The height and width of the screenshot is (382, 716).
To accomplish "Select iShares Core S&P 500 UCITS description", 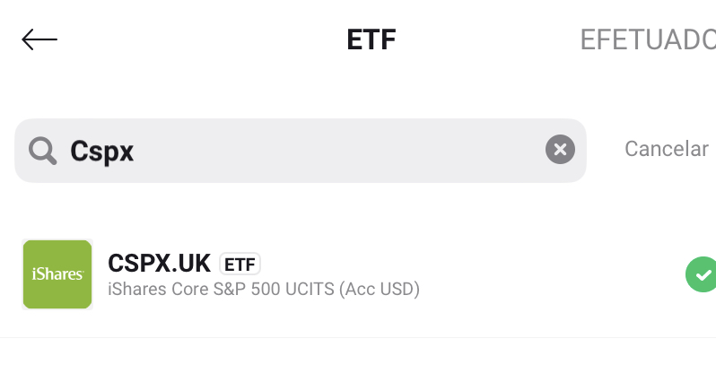I will tap(264, 289).
